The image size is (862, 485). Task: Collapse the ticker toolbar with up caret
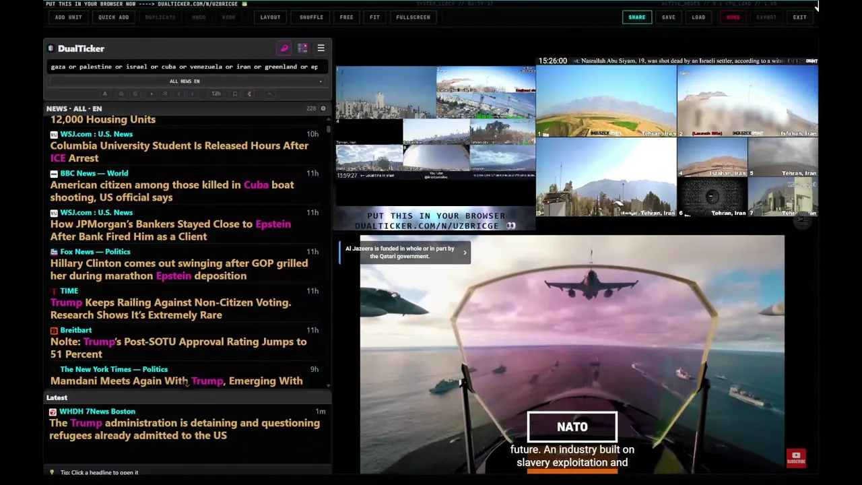269,94
